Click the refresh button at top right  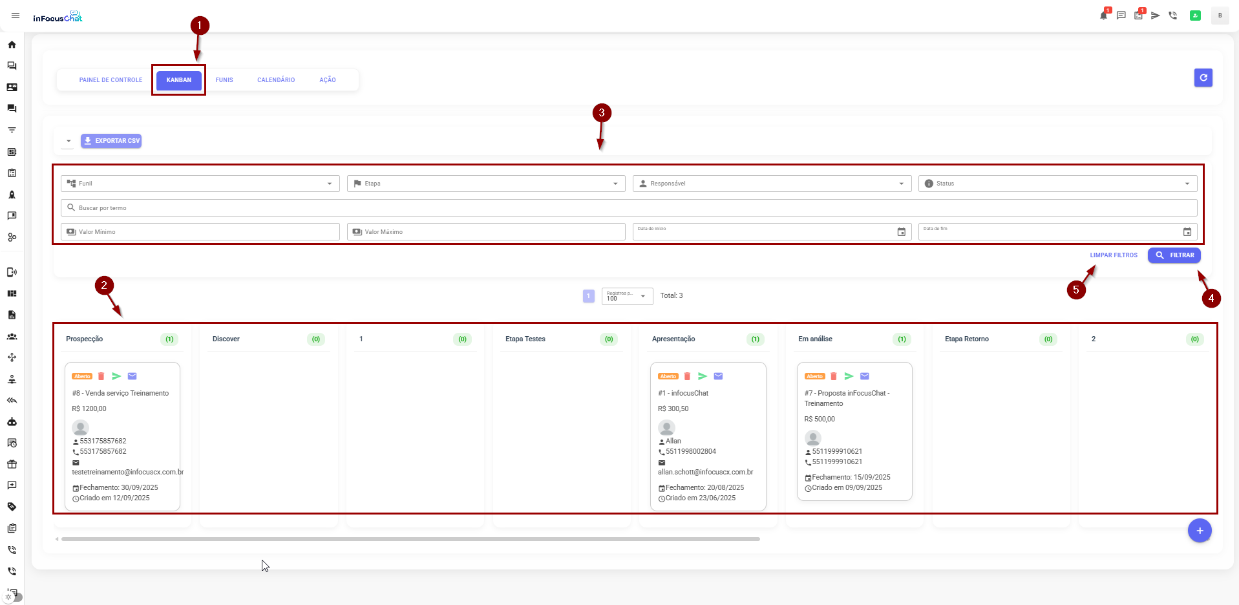pyautogui.click(x=1203, y=78)
